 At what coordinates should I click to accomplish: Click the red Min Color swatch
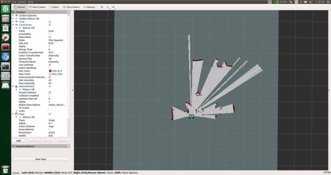click(x=50, y=71)
